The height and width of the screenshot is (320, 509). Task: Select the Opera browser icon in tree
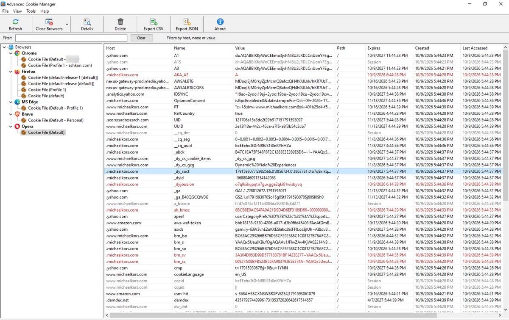click(x=17, y=126)
